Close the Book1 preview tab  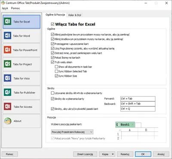tap(132, 125)
